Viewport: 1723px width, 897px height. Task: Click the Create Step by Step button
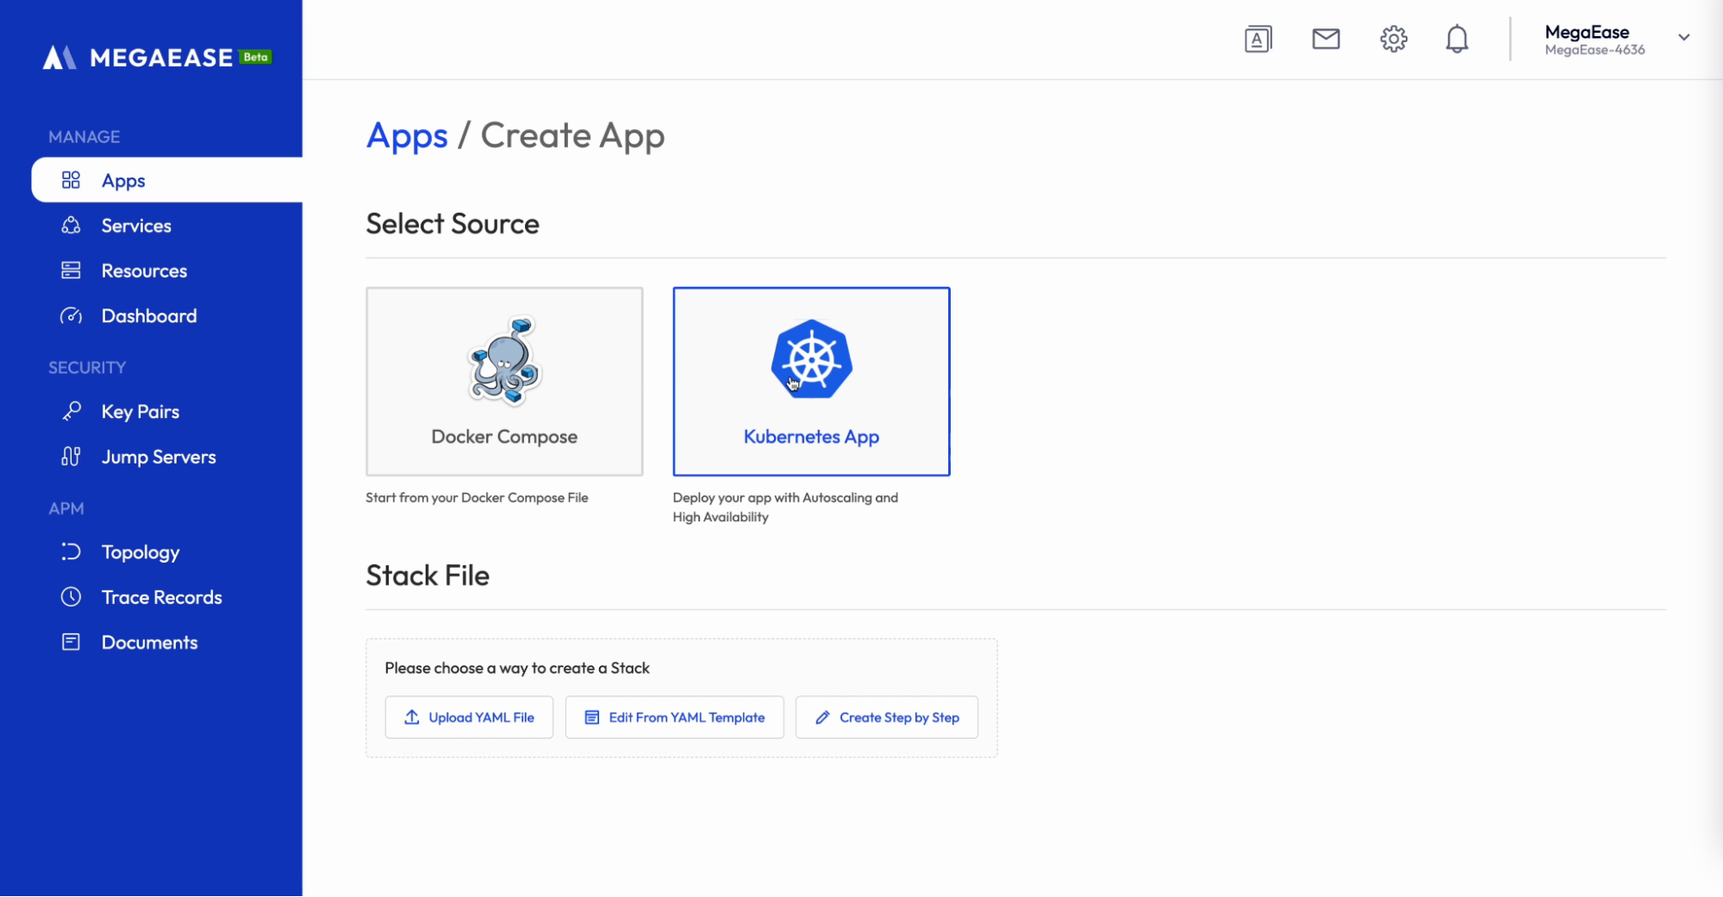pos(887,717)
